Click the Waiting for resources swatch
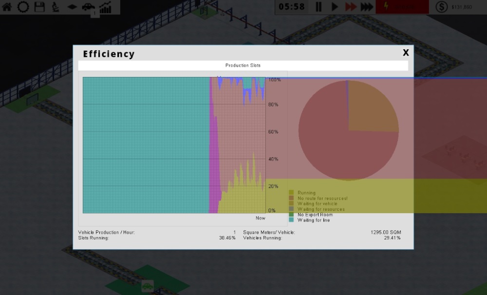 [291, 209]
